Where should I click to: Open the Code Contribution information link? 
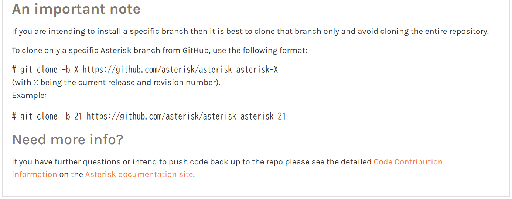[x=408, y=162]
